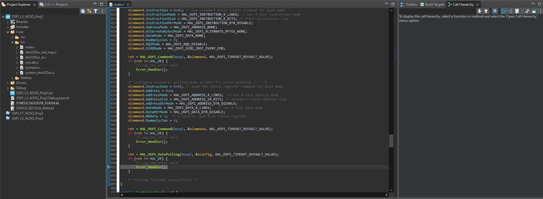Expand the Startup folder
The image size is (543, 199).
click(x=12, y=78)
